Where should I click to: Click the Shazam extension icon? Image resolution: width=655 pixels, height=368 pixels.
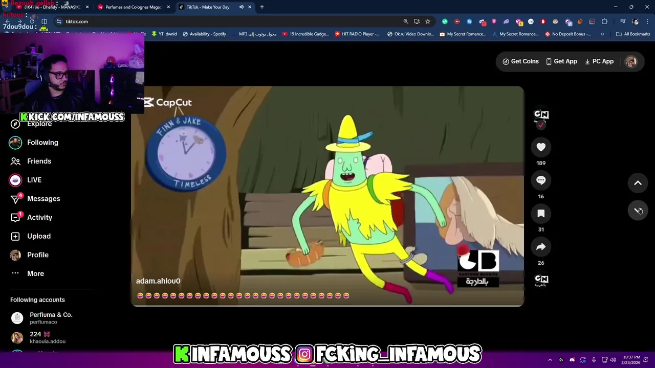(469, 21)
